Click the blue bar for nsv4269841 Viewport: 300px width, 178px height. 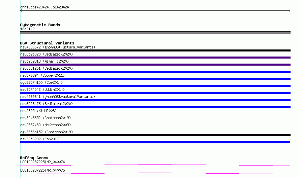point(155,100)
